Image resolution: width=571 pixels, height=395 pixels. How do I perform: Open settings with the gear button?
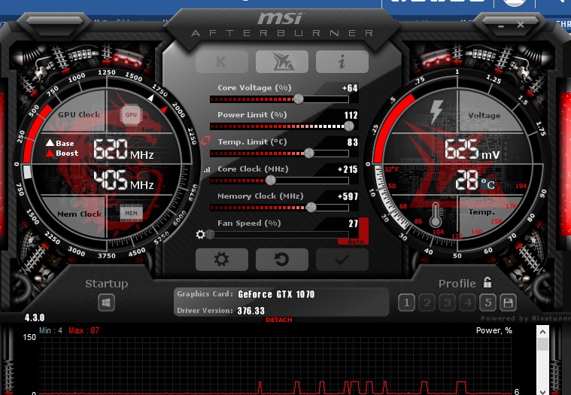point(222,260)
